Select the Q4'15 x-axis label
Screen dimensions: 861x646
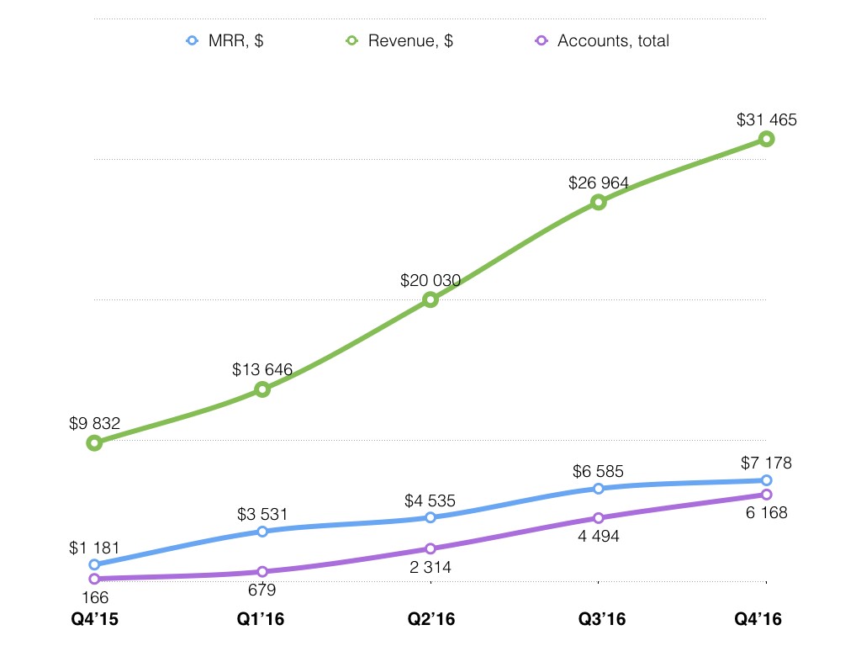coord(94,620)
